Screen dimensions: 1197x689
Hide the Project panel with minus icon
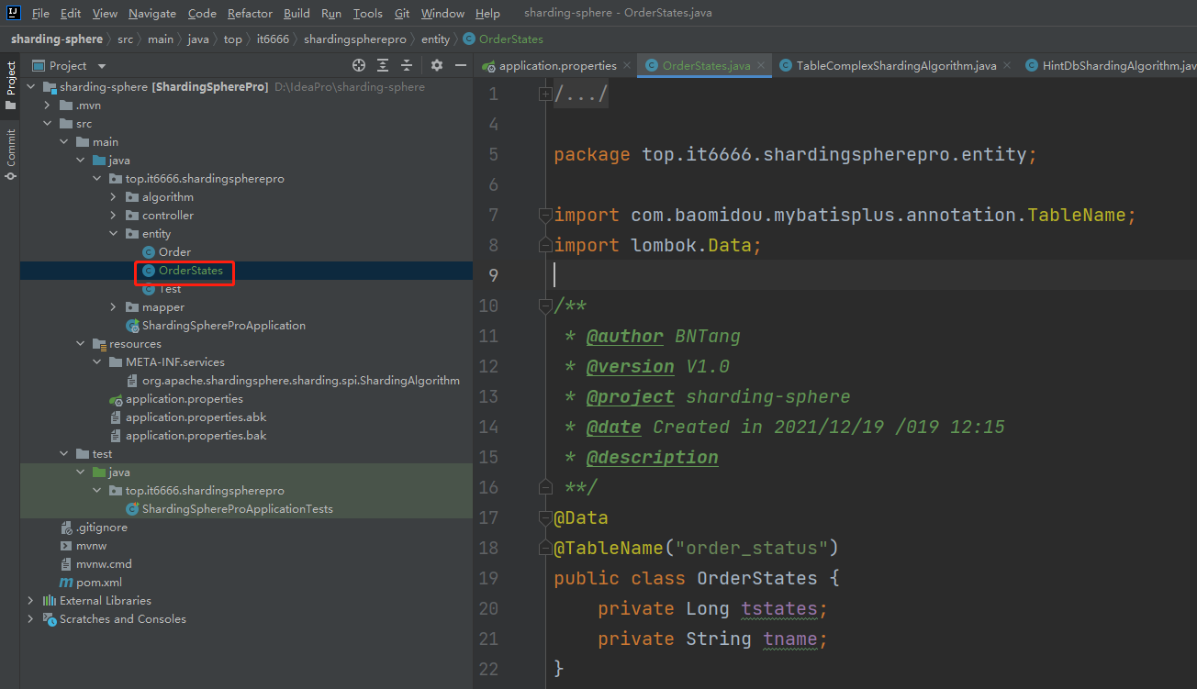pos(460,65)
